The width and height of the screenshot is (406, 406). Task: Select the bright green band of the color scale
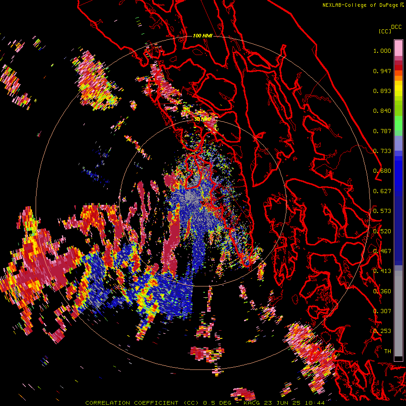(398, 122)
